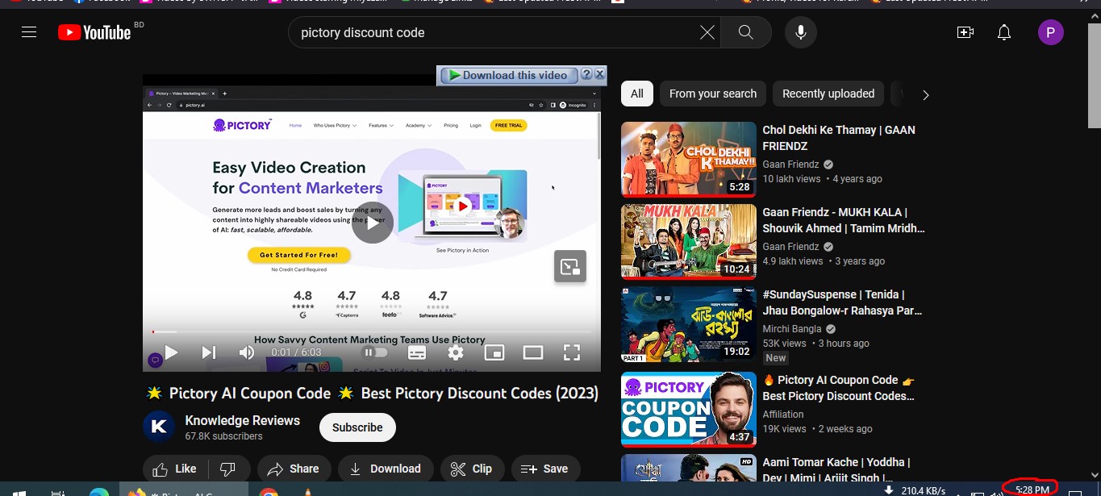1101x496 pixels.
Task: Open the player settings gear
Action: (x=456, y=352)
